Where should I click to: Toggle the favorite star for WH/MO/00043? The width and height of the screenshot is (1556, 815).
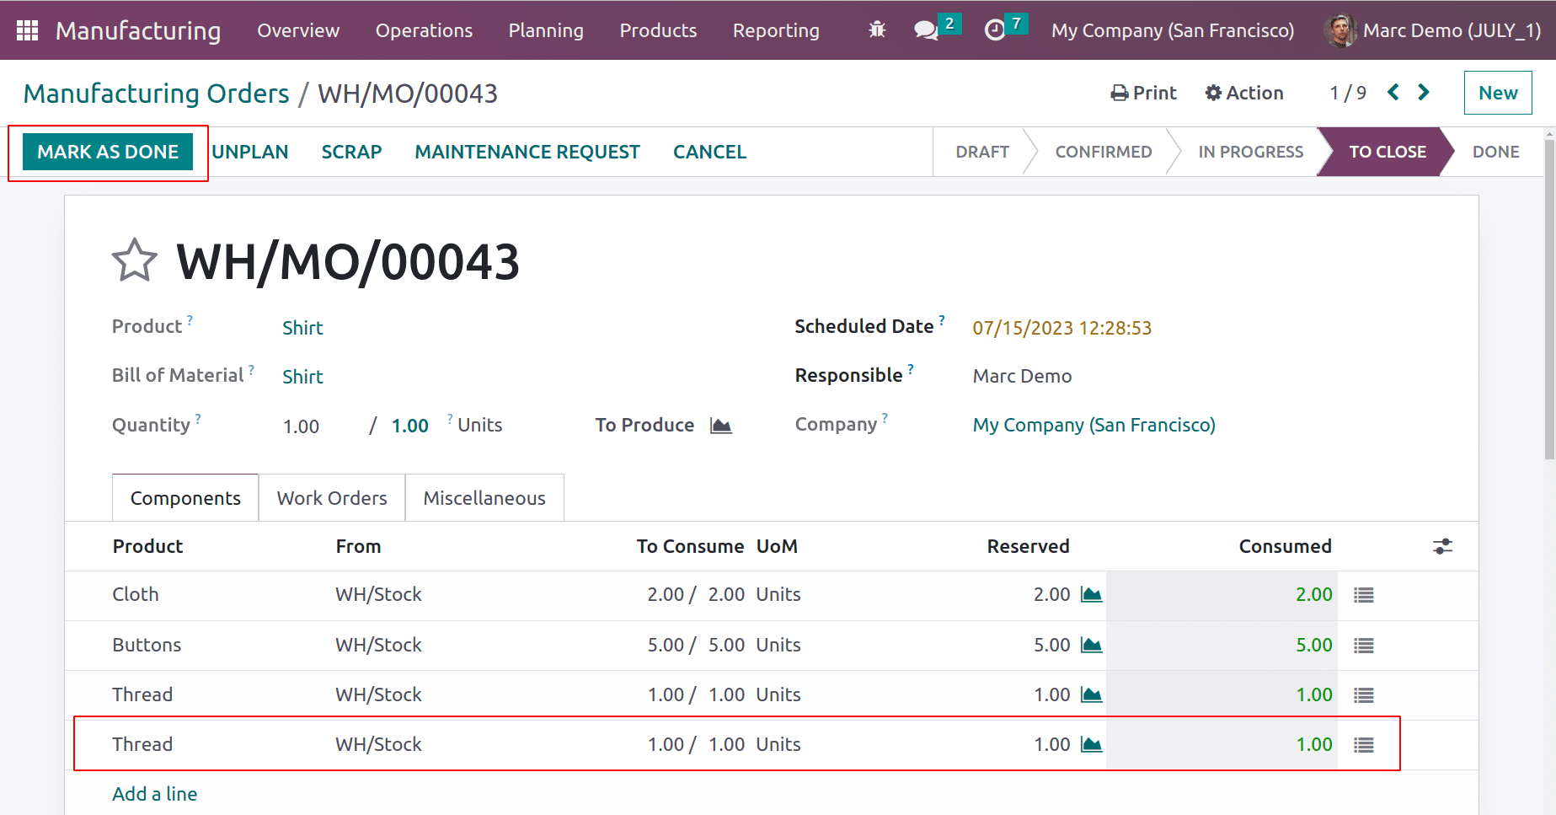coord(135,261)
